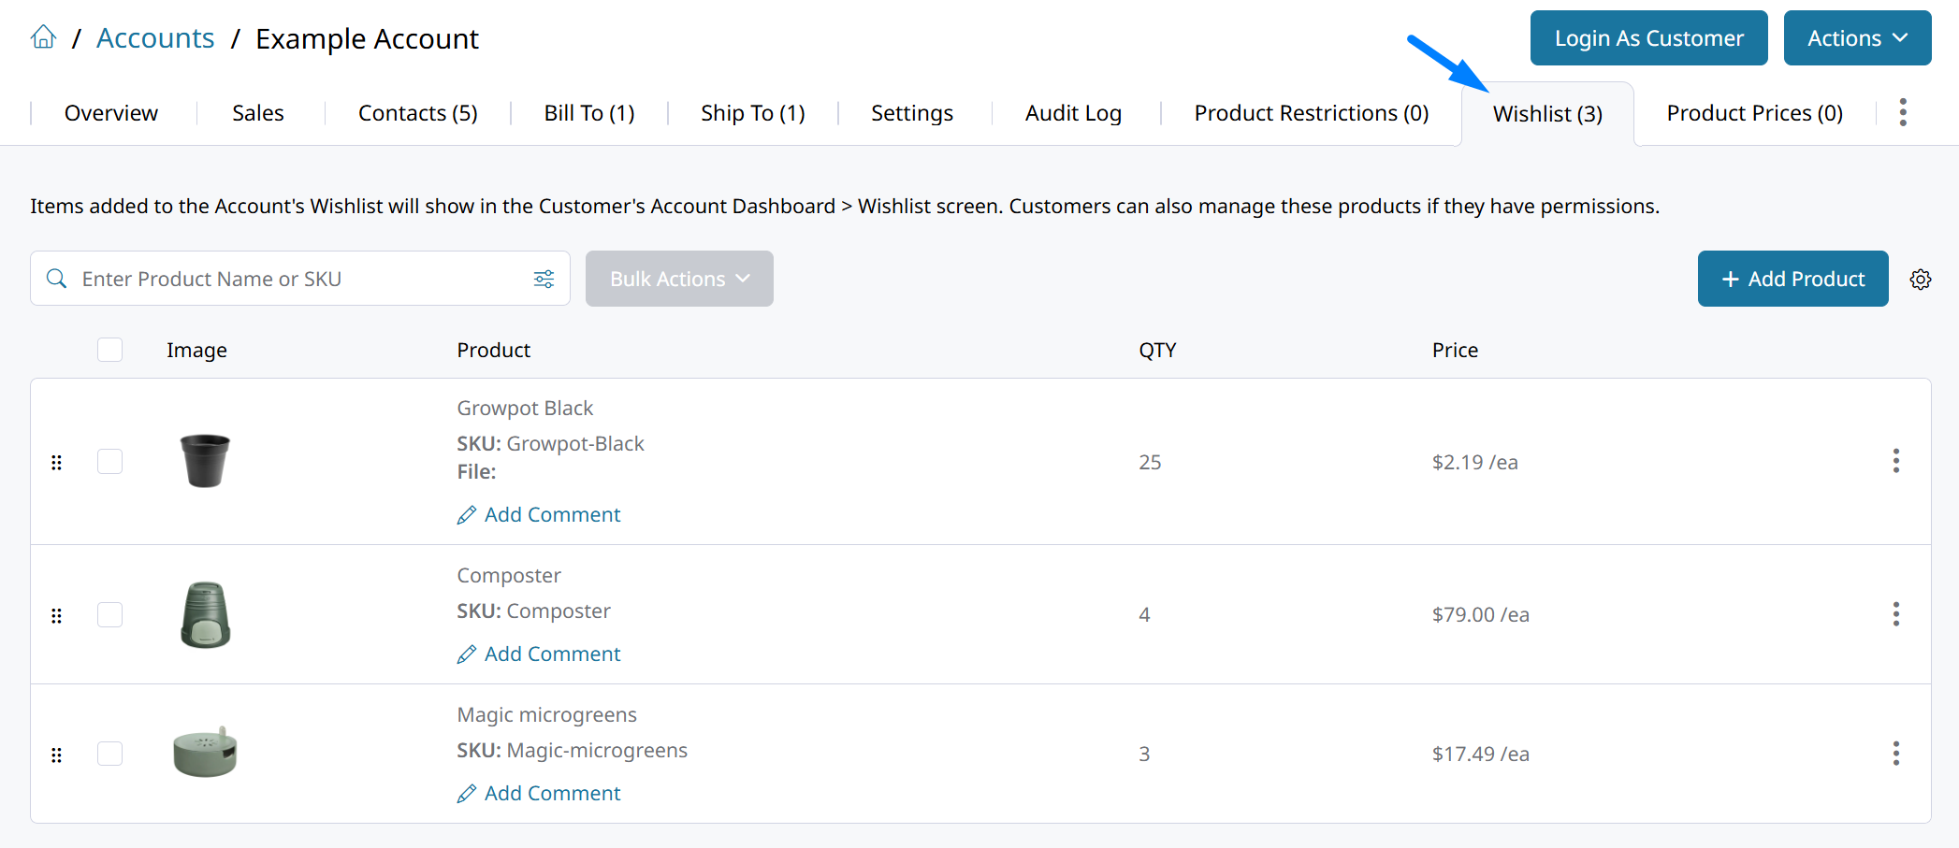The width and height of the screenshot is (1959, 848).
Task: Open the Product Prices (0) tab
Action: tap(1754, 113)
